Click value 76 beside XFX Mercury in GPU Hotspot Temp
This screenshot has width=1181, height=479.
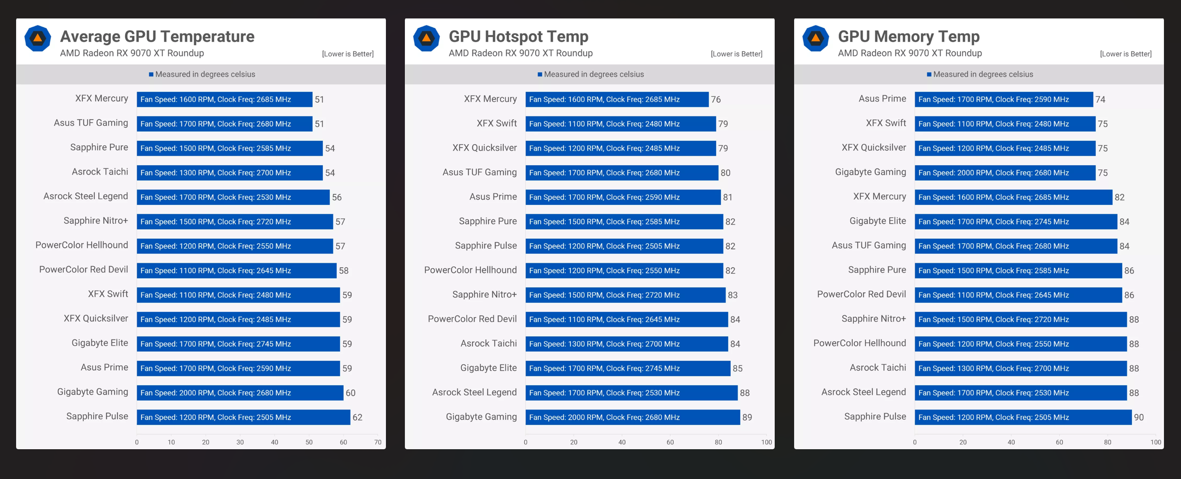tap(716, 100)
